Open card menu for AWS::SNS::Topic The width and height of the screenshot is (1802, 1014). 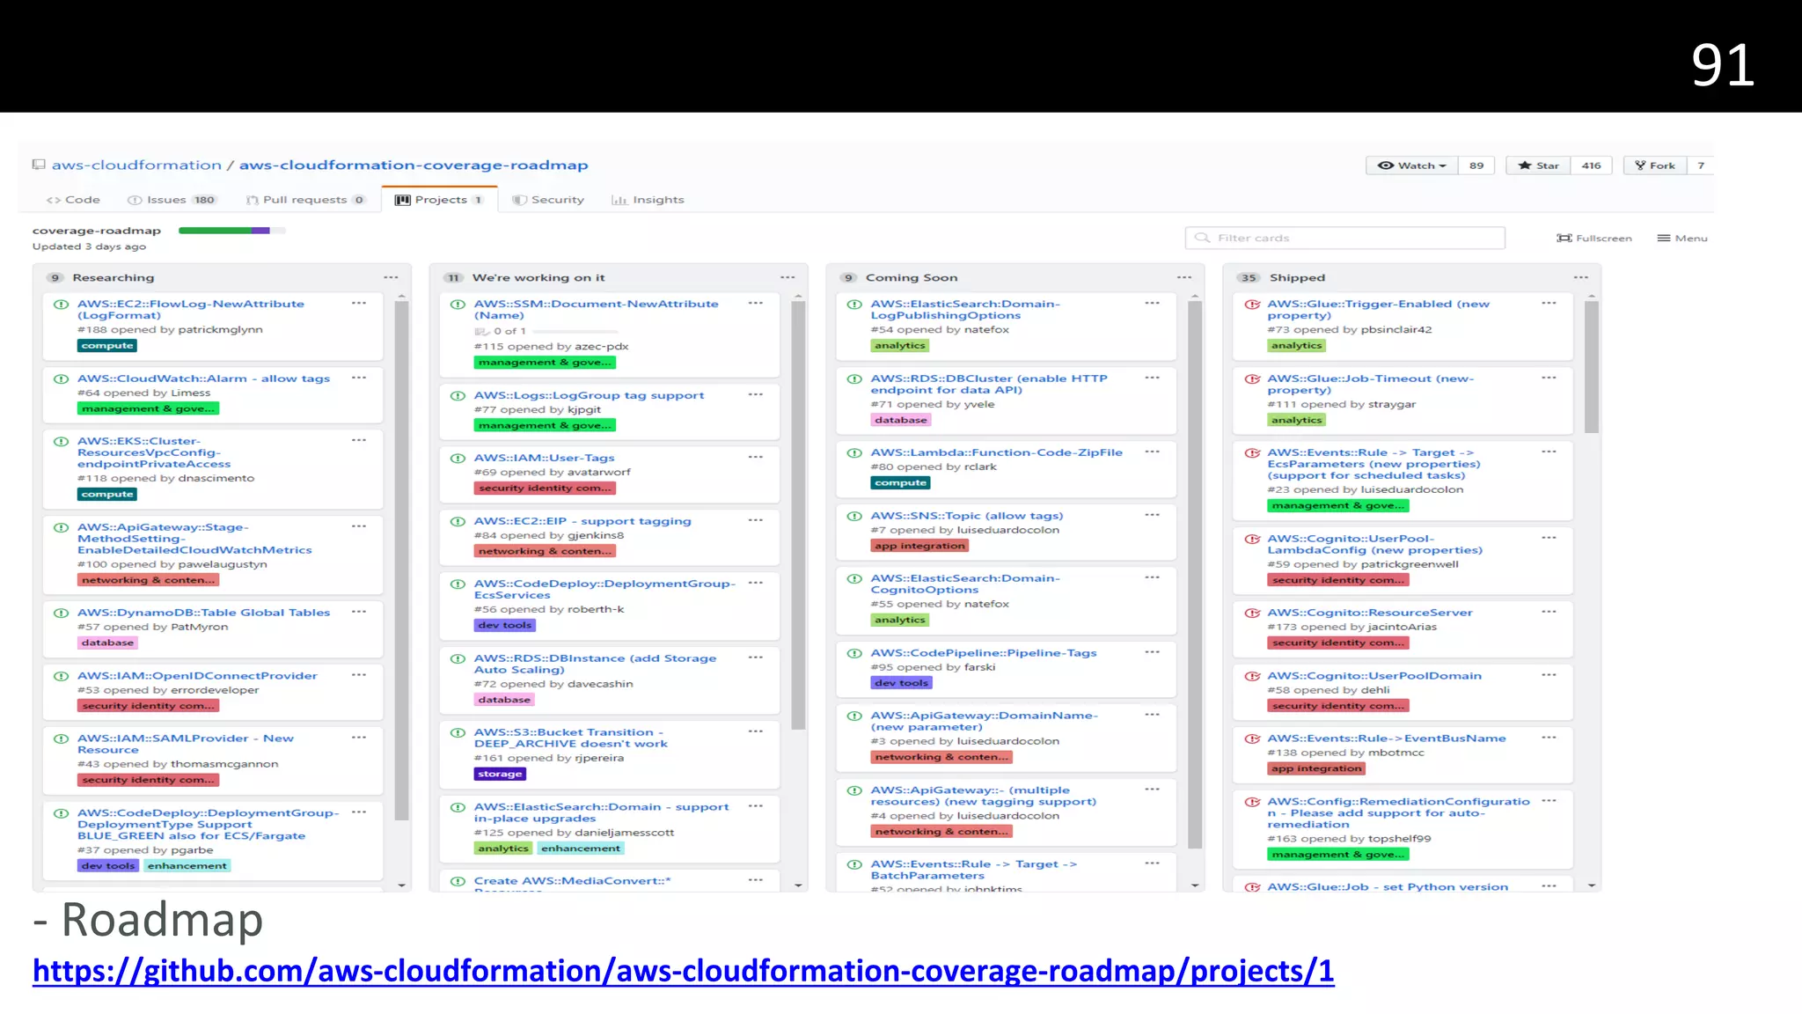[1153, 515]
